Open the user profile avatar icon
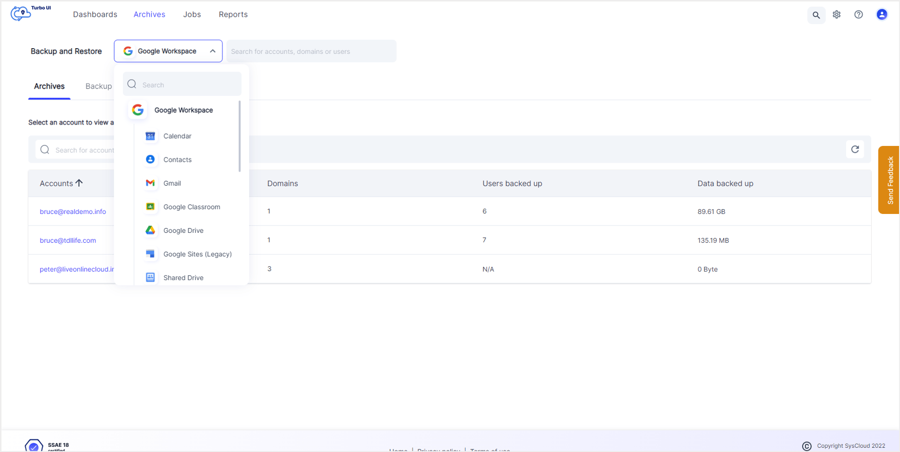 coord(882,15)
